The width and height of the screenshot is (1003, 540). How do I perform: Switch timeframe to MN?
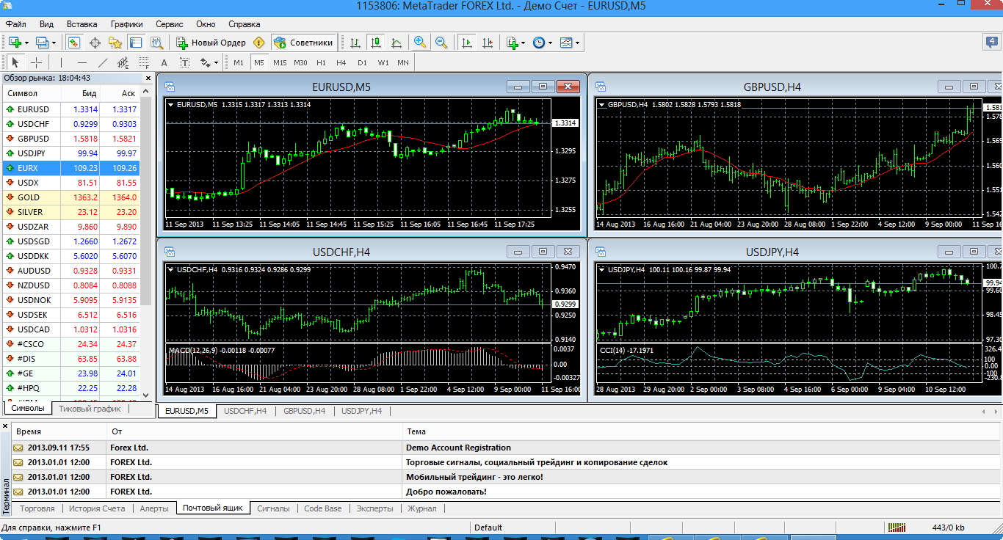403,62
